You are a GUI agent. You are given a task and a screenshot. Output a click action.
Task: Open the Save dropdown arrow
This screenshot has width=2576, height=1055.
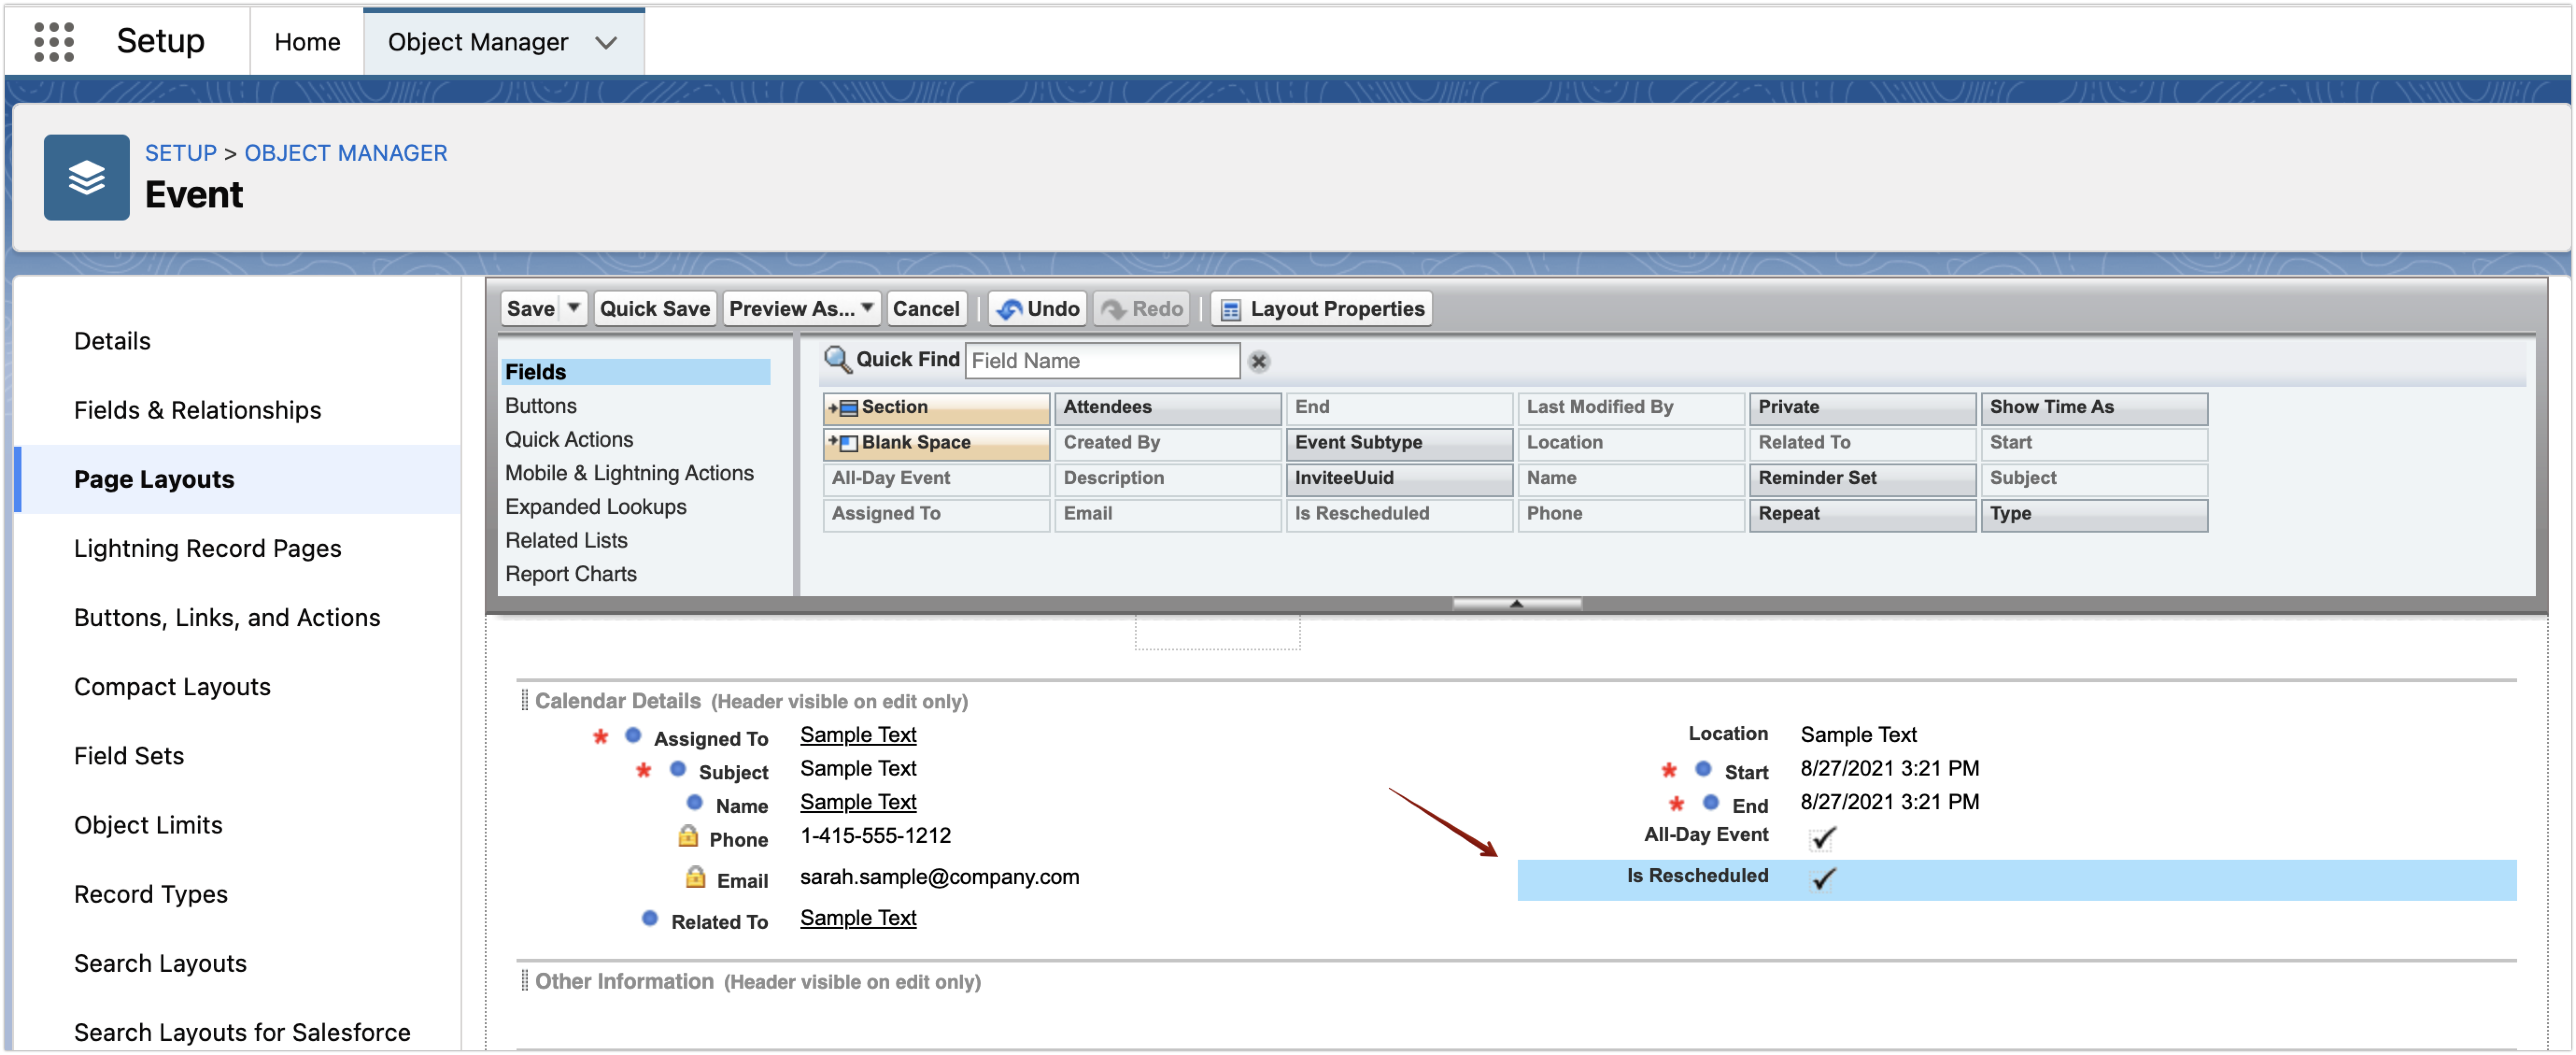pyautogui.click(x=573, y=308)
